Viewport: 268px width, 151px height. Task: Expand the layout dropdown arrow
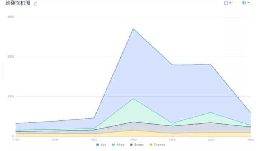230,3
